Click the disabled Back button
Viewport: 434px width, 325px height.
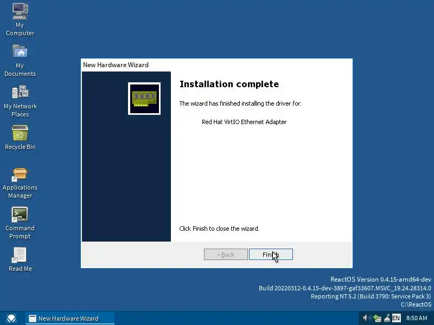(x=226, y=254)
